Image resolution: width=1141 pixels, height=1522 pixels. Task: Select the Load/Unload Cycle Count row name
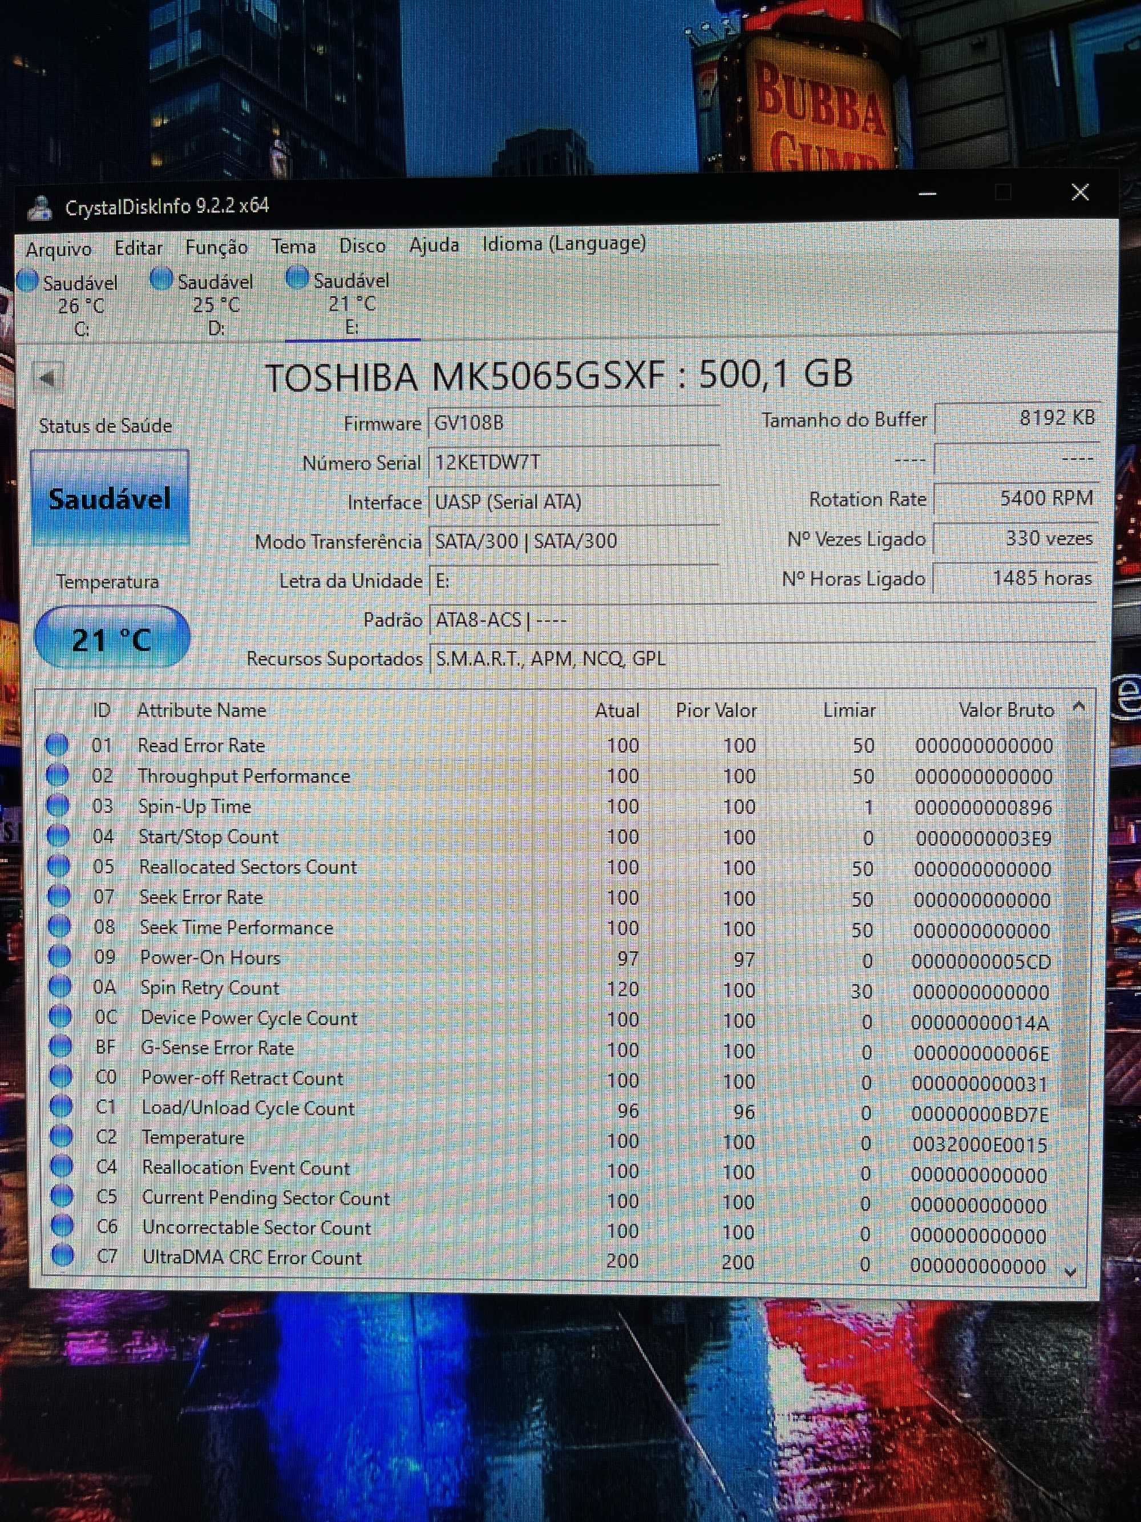248,1108
